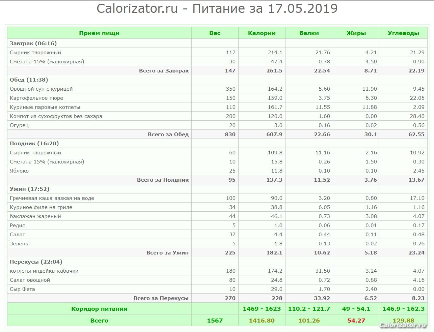Click the 'Калории' column header
434x332 pixels.
click(262, 33)
